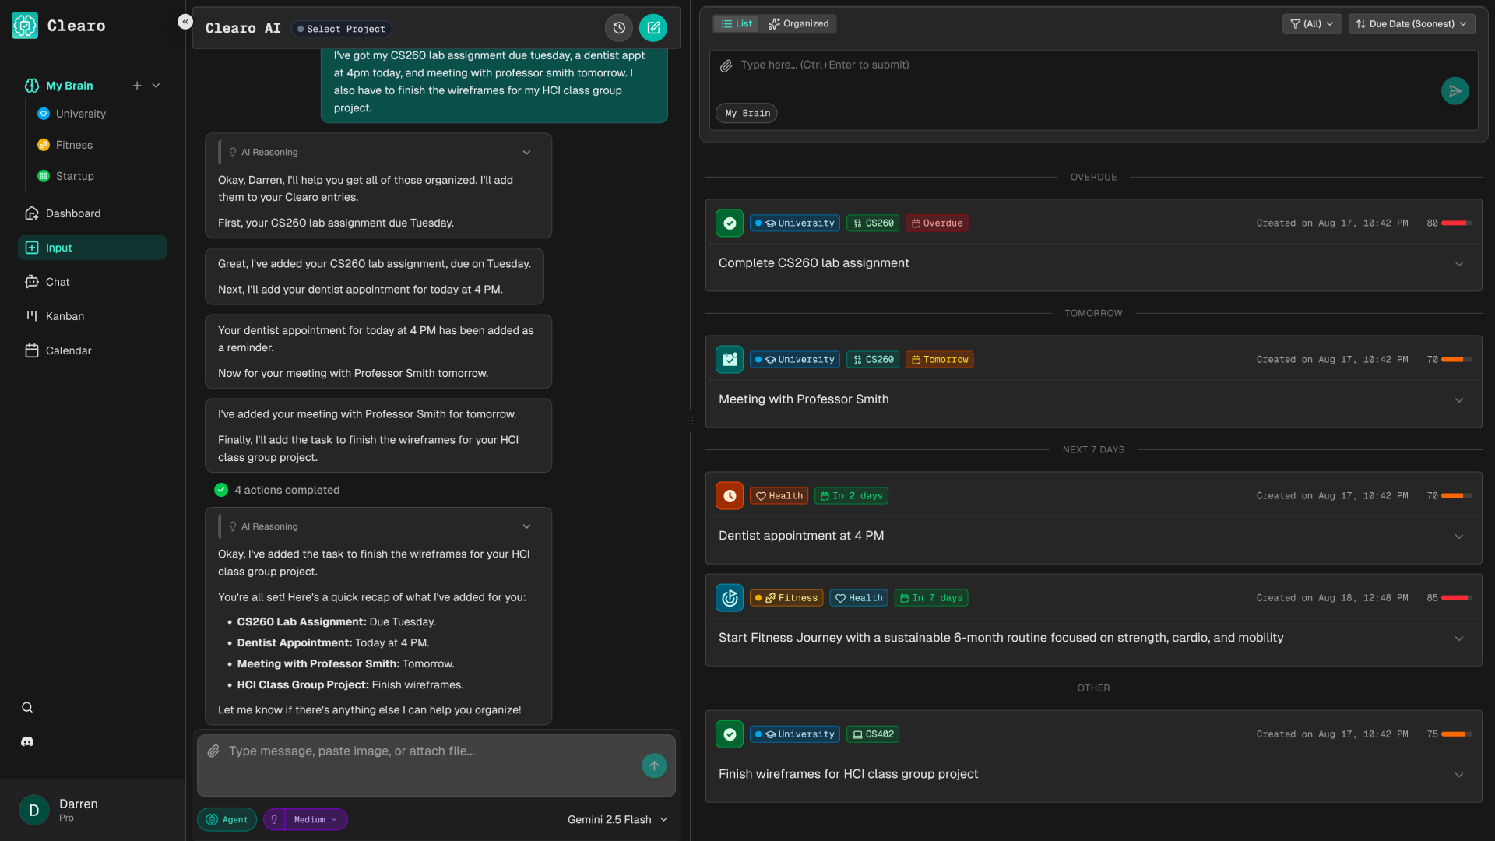Click the Select Project button

click(341, 29)
